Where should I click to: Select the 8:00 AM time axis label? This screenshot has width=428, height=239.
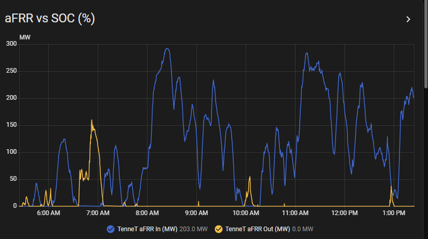147,213
